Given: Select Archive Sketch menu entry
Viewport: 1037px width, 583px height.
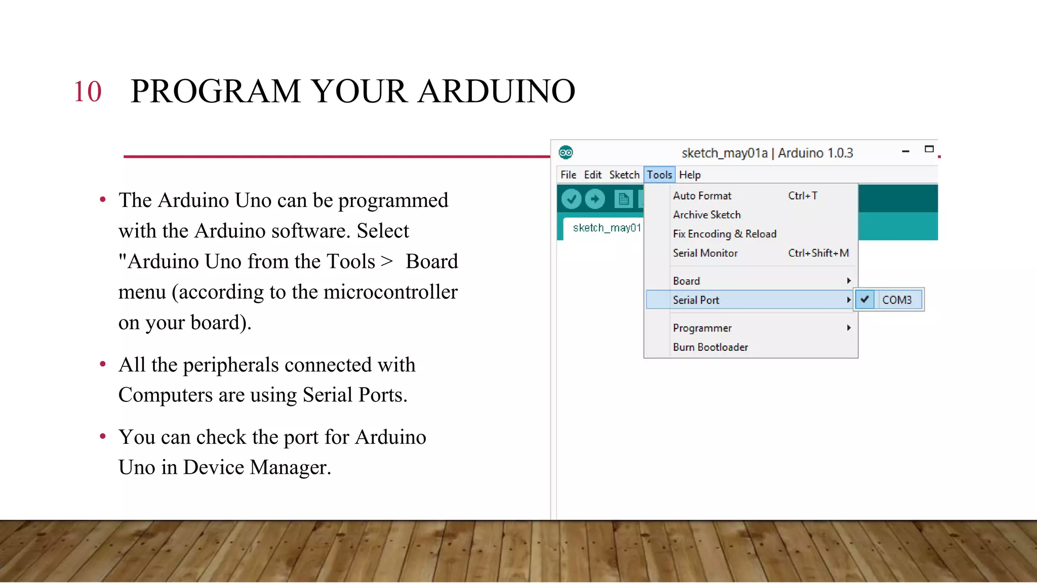Looking at the screenshot, I should coord(751,215).
